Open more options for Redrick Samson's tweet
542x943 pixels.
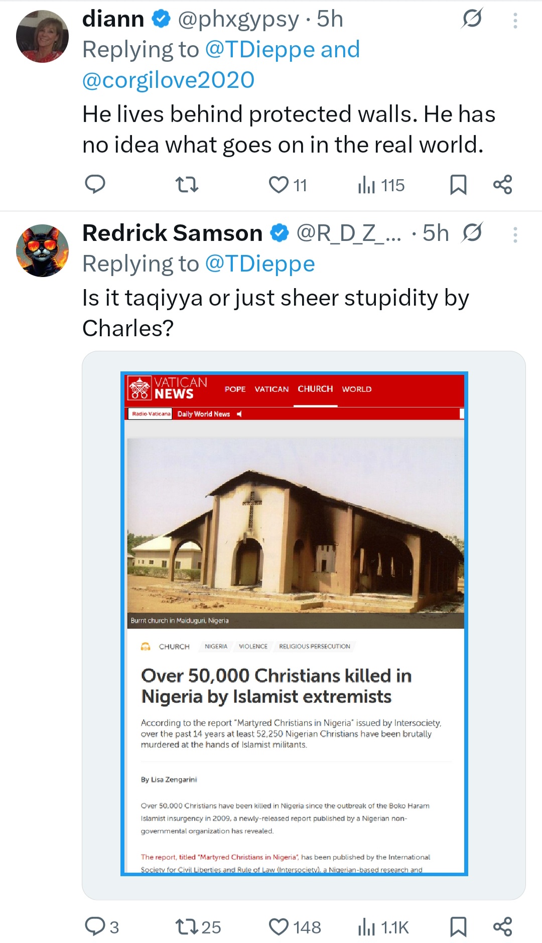pos(515,235)
